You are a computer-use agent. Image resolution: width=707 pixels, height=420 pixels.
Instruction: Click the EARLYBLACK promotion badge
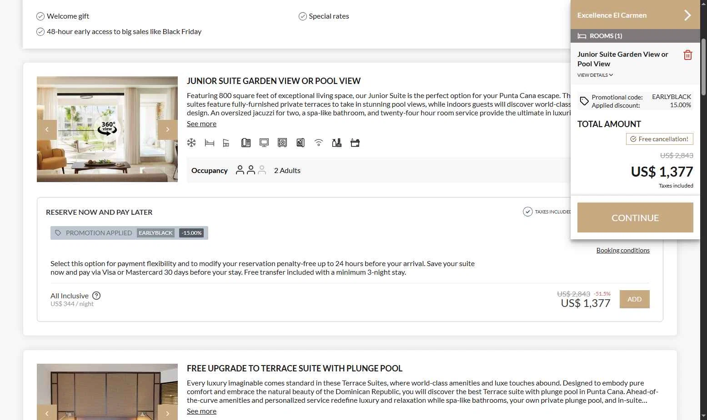(x=155, y=233)
